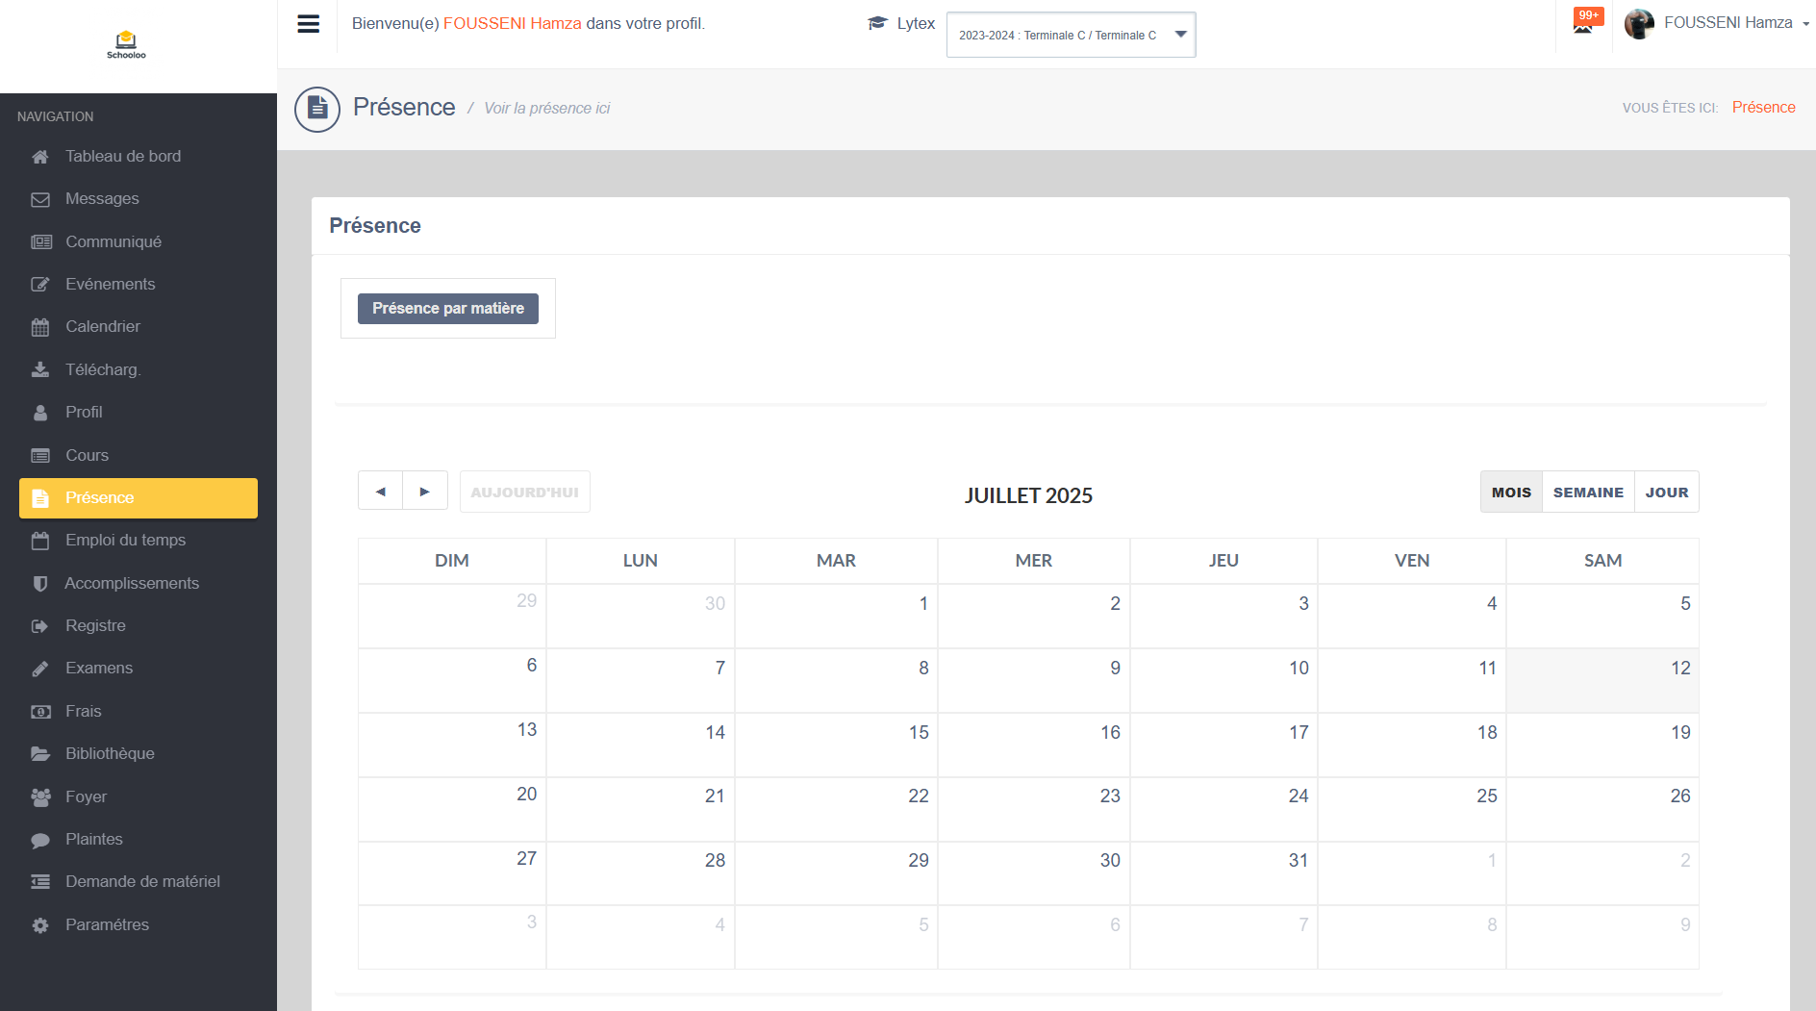Click the Présence par matière button
1816x1011 pixels.
(x=447, y=309)
